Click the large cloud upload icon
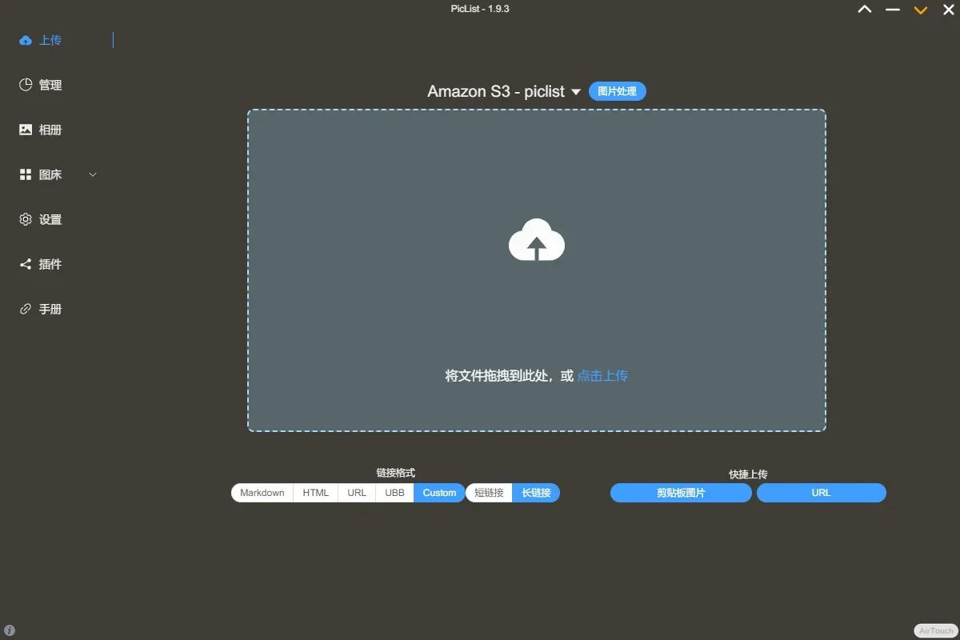 coord(537,240)
